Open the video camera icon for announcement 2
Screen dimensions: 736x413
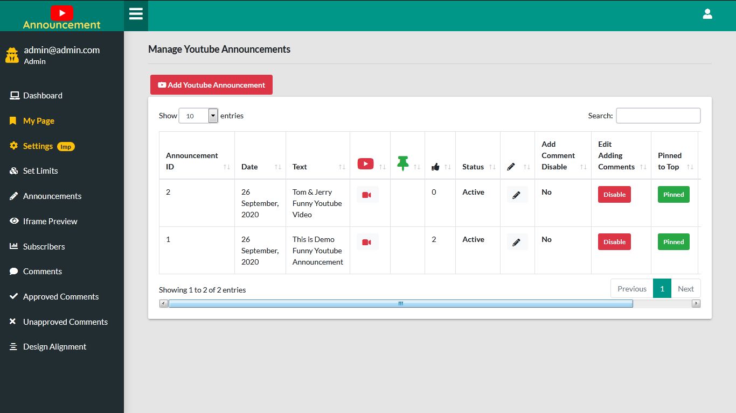pyautogui.click(x=367, y=194)
